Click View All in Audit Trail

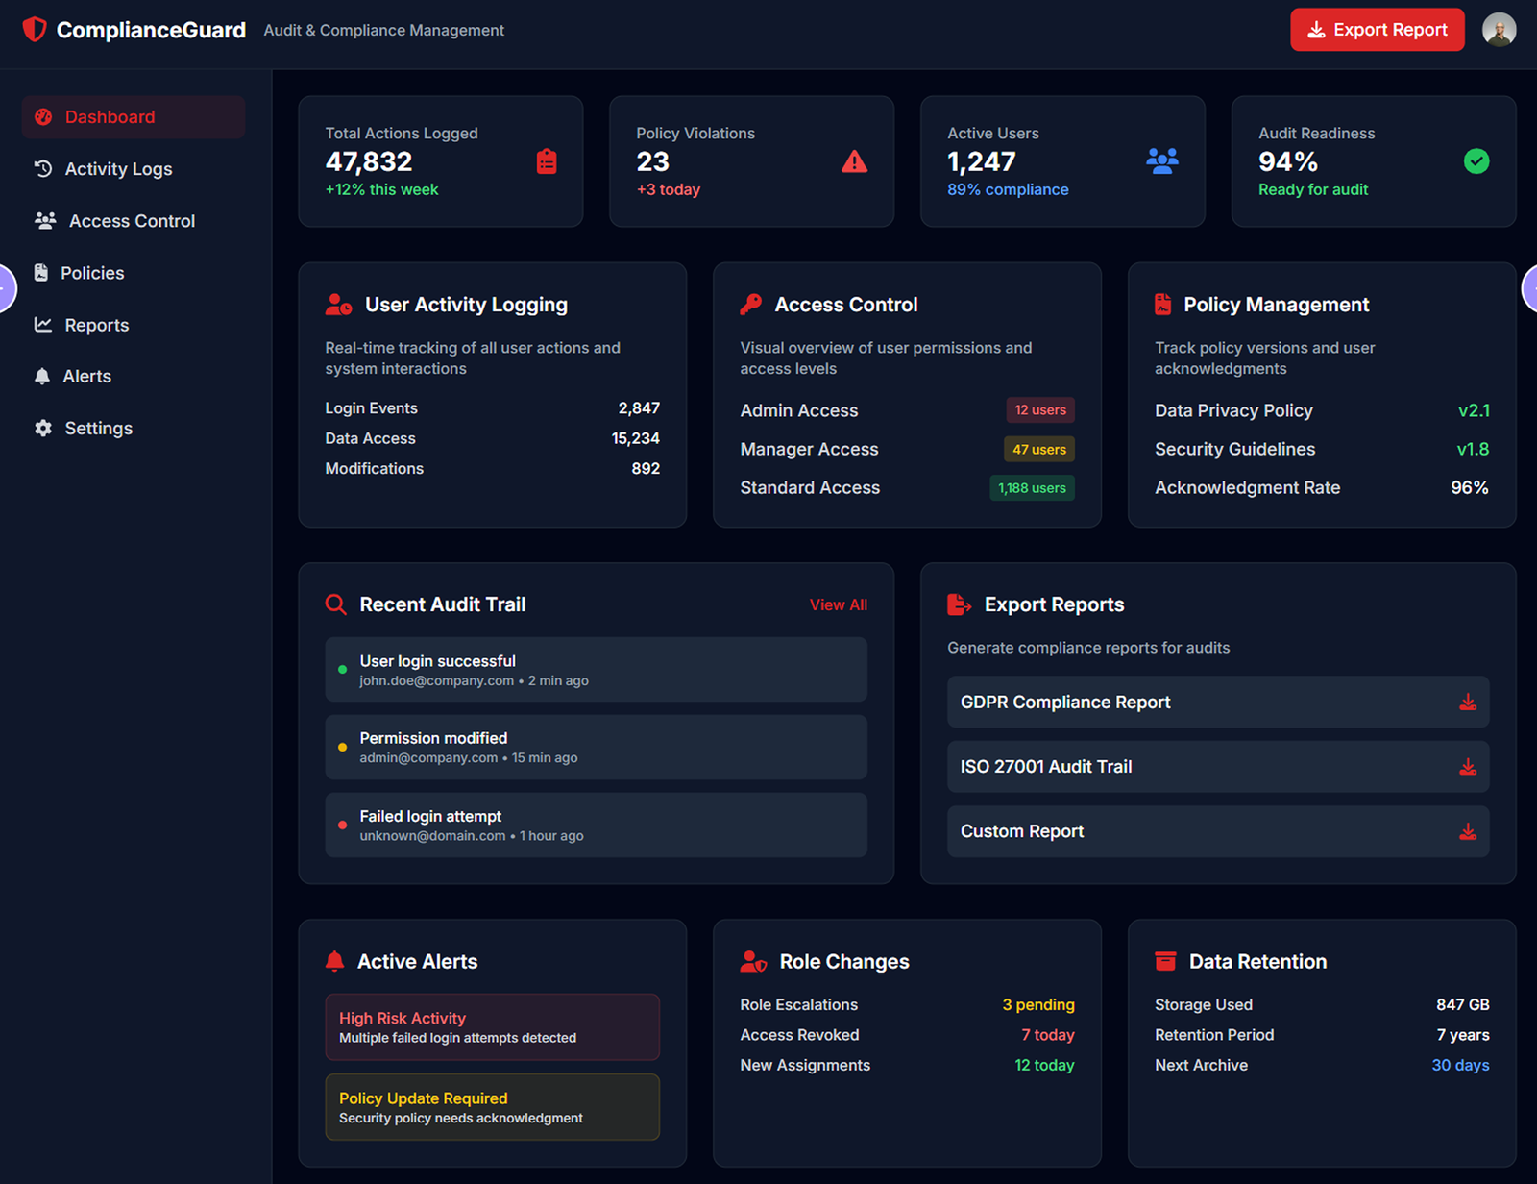click(x=838, y=604)
